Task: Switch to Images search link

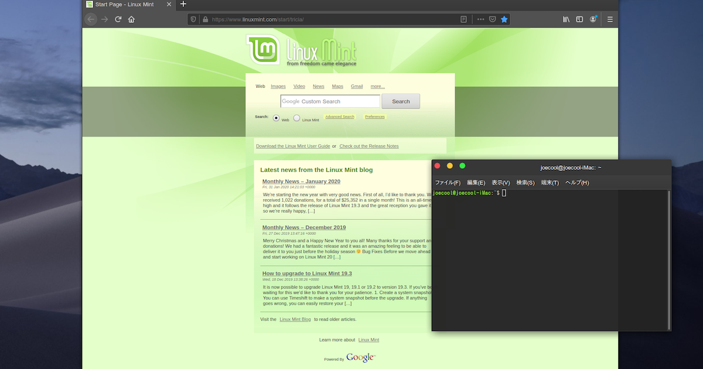Action: [x=278, y=86]
